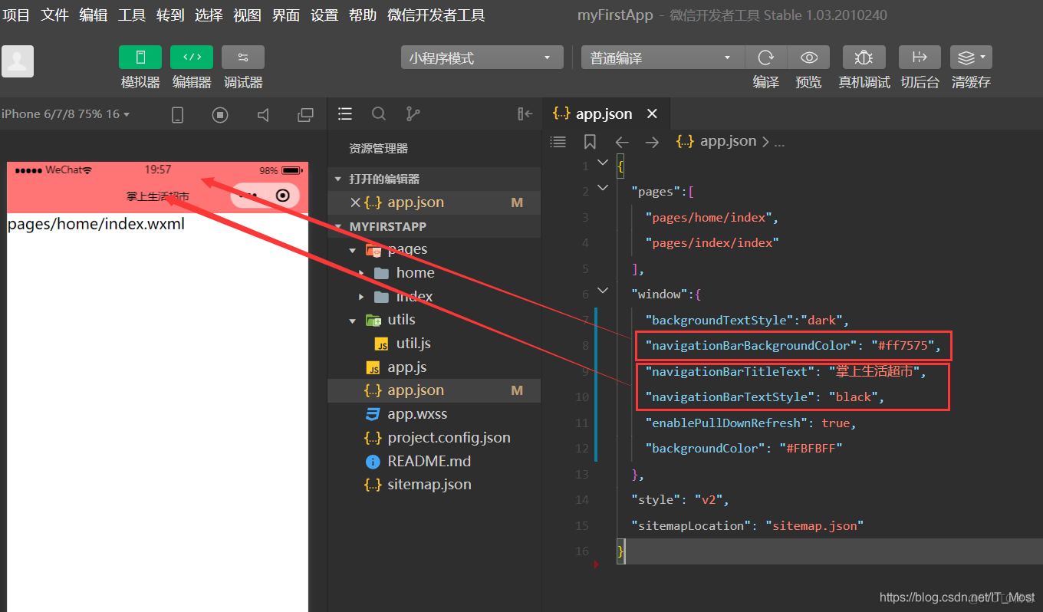Image resolution: width=1043 pixels, height=612 pixels.
Task: Click the source control branch icon
Action: (413, 114)
